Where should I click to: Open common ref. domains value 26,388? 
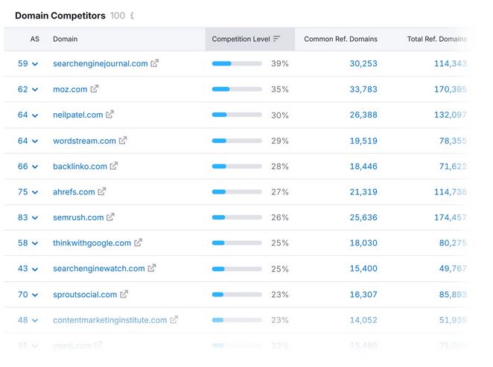tap(363, 115)
